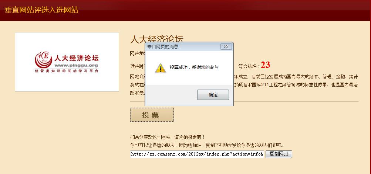Viewport: 371px width, 174px height.
Task: Click the www.pinggu.org text in the logo
Action: click(76, 65)
